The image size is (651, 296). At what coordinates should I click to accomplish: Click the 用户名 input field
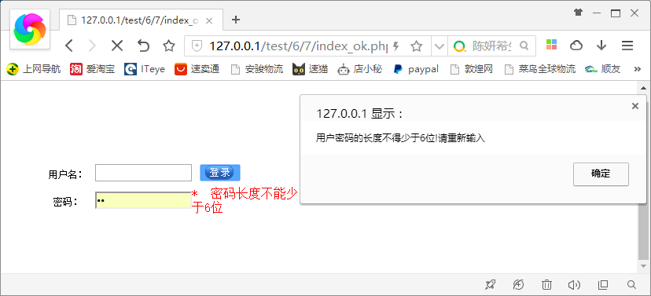tap(143, 173)
